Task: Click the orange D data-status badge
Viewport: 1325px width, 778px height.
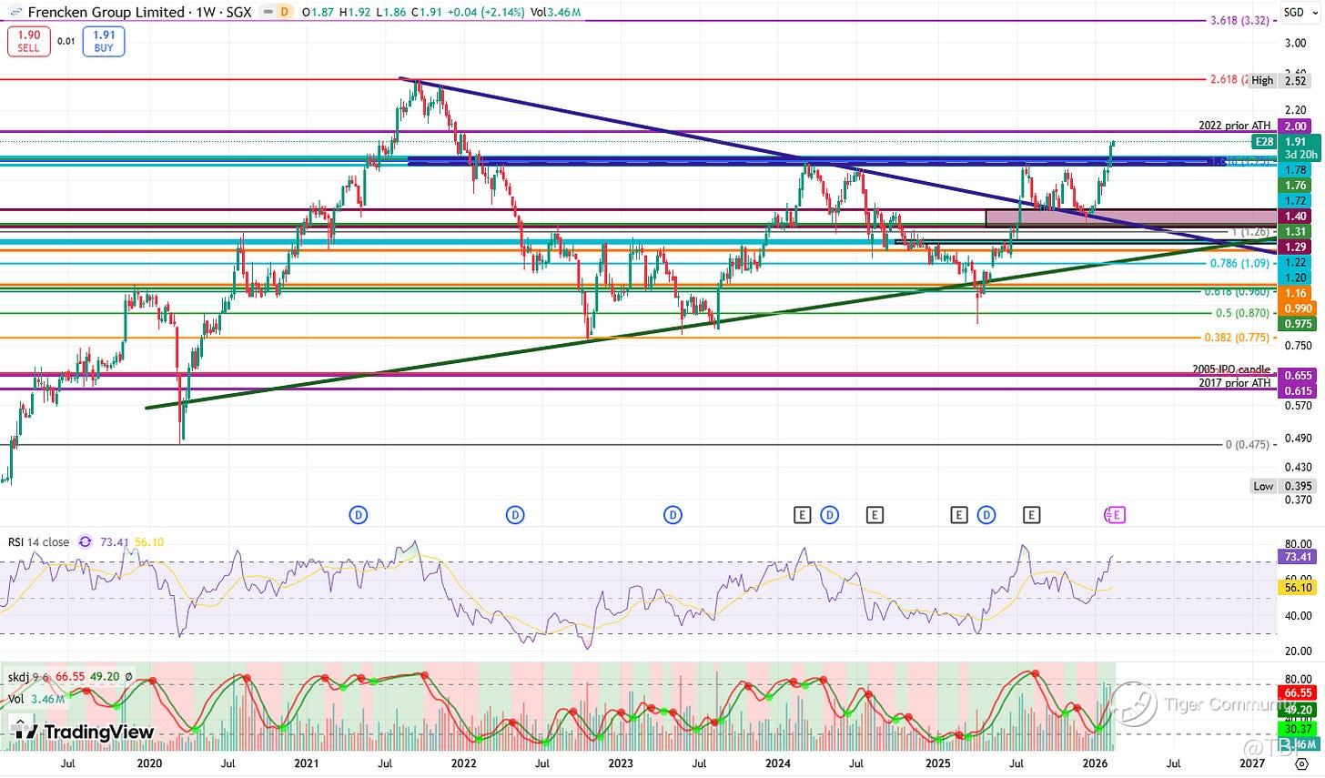Action: (284, 13)
